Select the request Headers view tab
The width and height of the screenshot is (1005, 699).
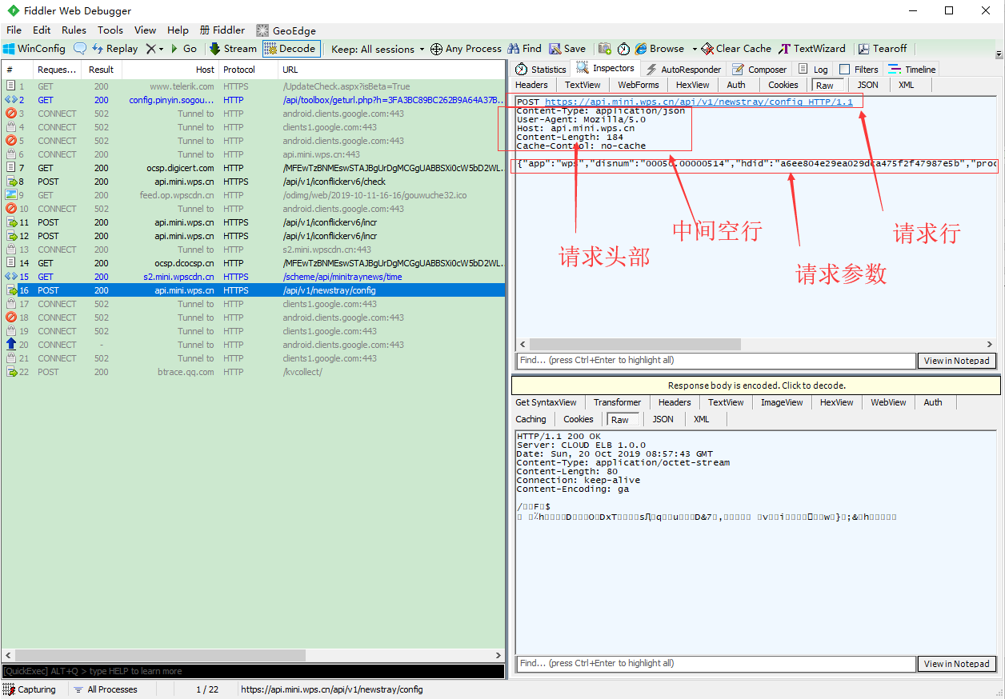532,85
